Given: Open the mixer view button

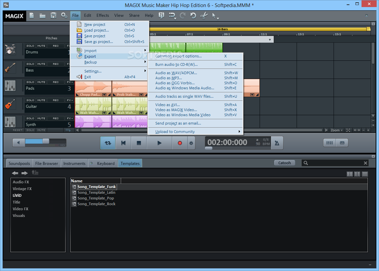Looking at the screenshot, I should point(330,143).
